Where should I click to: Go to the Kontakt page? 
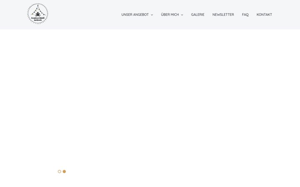point(264,15)
